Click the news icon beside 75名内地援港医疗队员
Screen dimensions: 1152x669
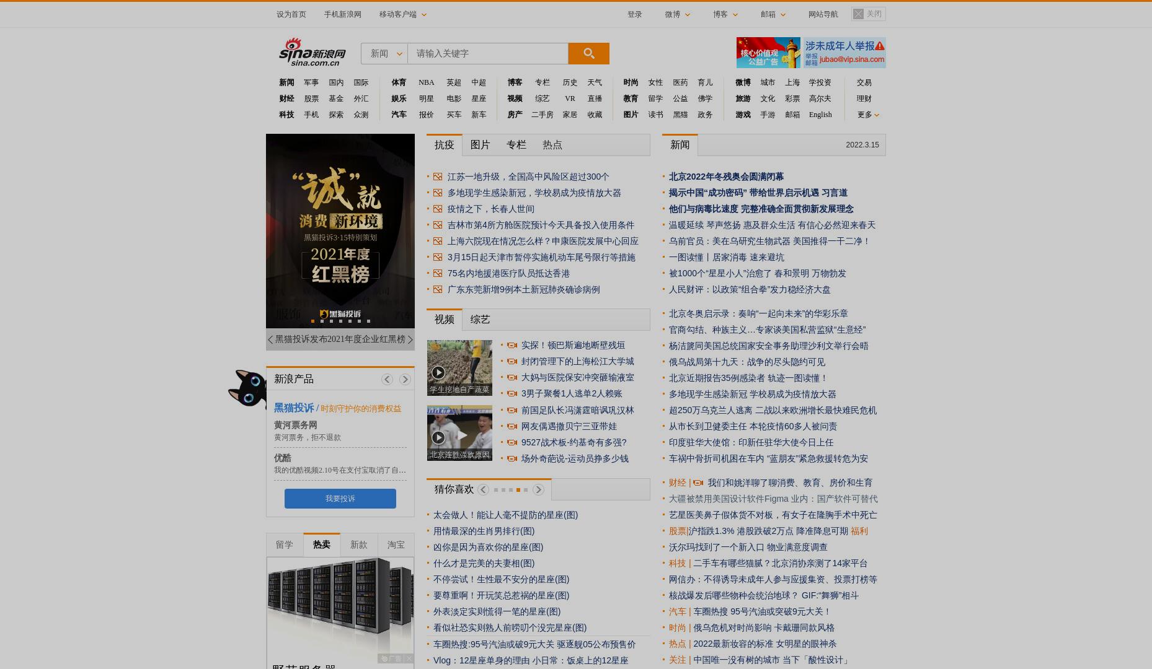tap(438, 274)
